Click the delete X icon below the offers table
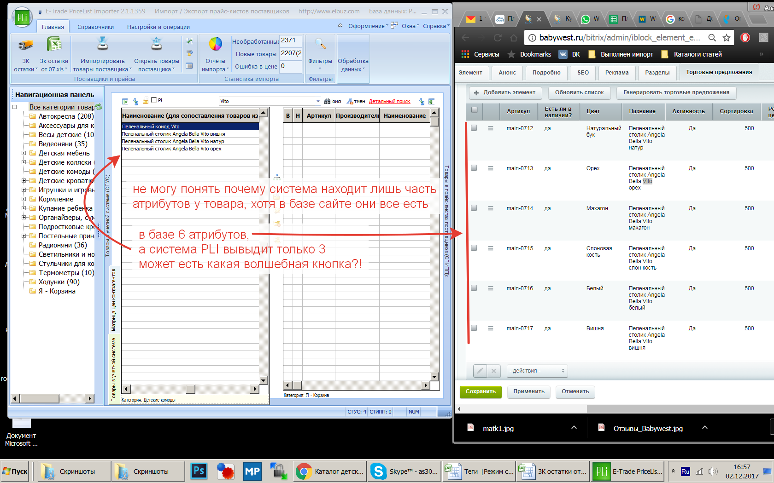This screenshot has height=483, width=774. point(493,371)
